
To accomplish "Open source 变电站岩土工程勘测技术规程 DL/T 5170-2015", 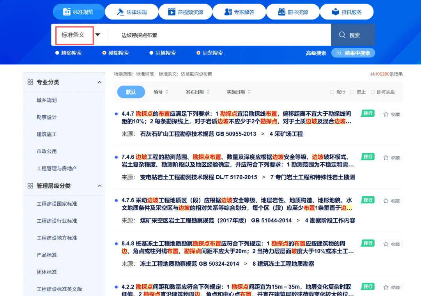I will (x=199, y=177).
